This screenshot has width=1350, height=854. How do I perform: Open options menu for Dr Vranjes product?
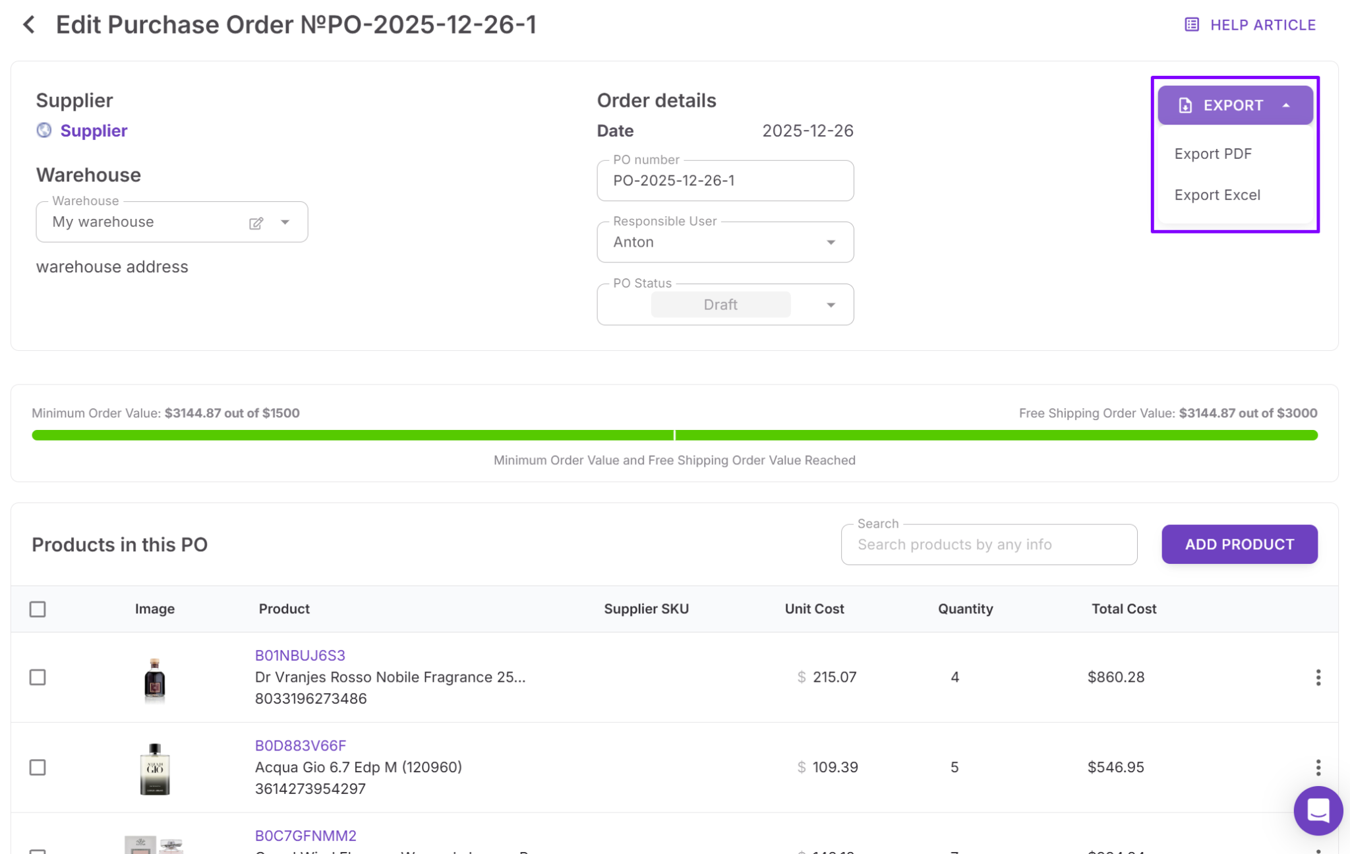pos(1318,677)
